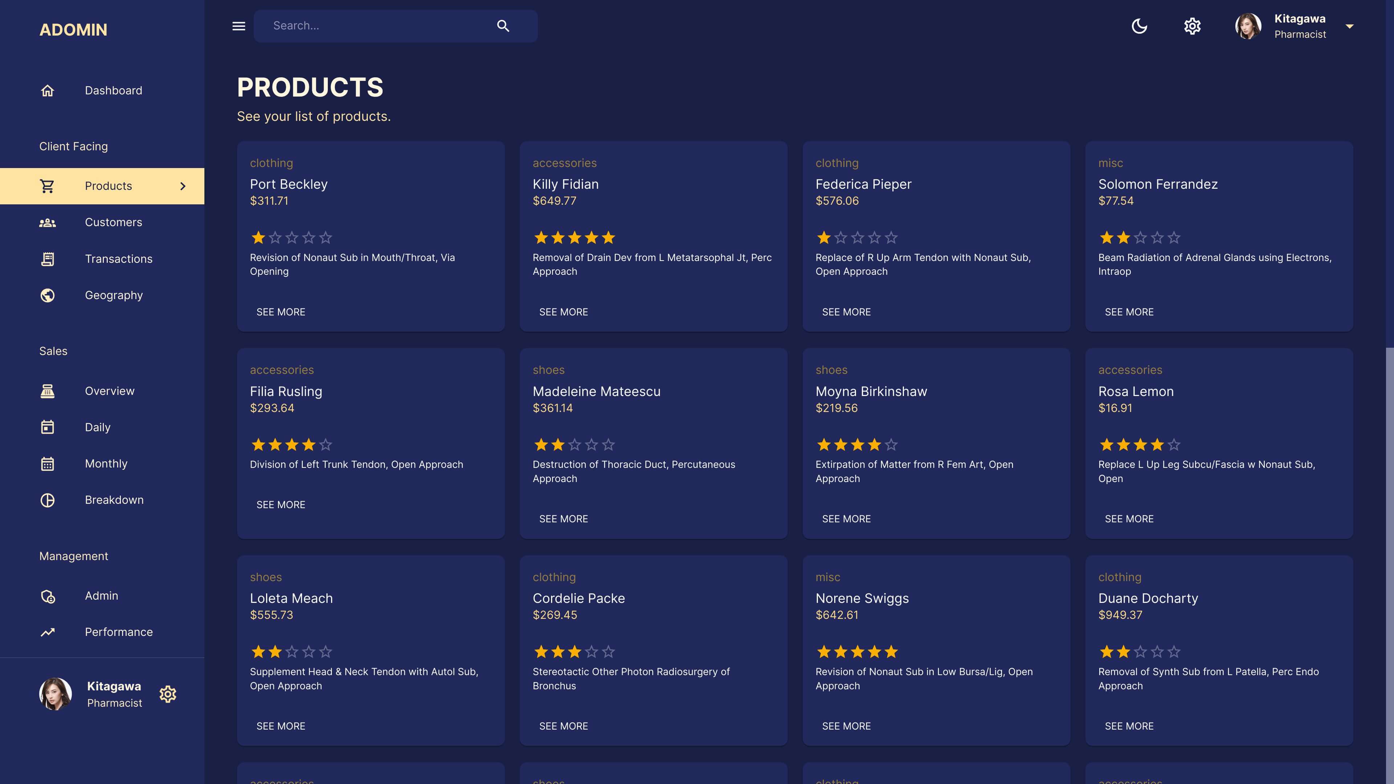This screenshot has height=784, width=1394.
Task: Click the search magnifier icon
Action: (x=503, y=26)
